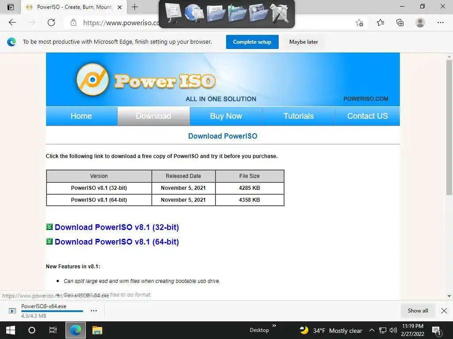453x339 pixels.
Task: Open the Windows Start menu
Action: [x=11, y=330]
